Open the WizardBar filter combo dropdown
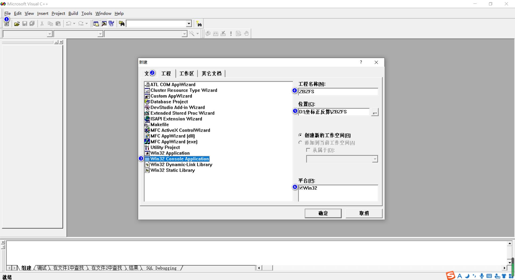Viewport: 515px width, 280px height. point(100,34)
